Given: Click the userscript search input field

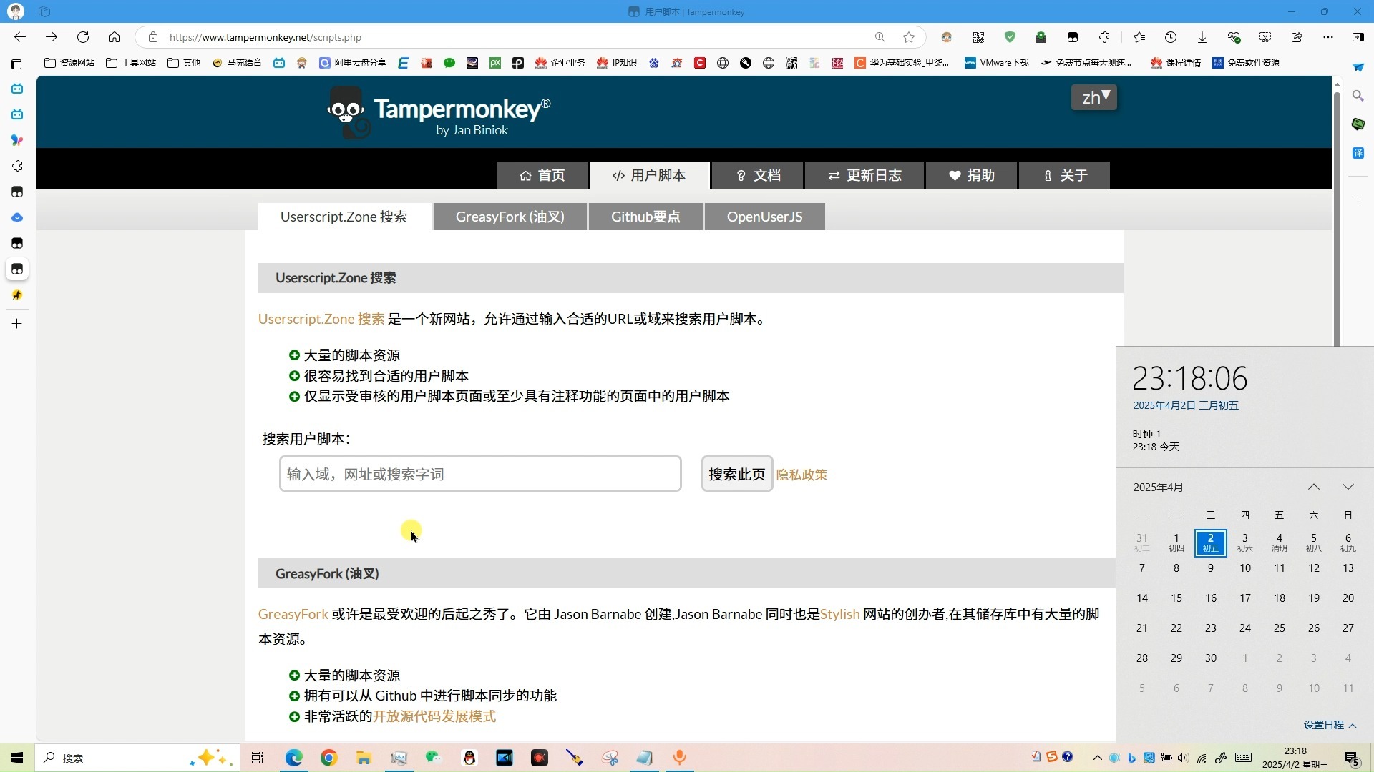Looking at the screenshot, I should click(x=479, y=474).
